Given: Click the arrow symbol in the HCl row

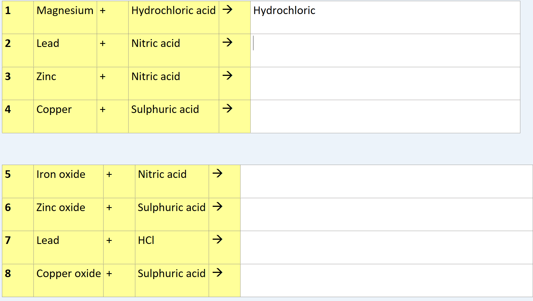Looking at the screenshot, I should point(218,239).
